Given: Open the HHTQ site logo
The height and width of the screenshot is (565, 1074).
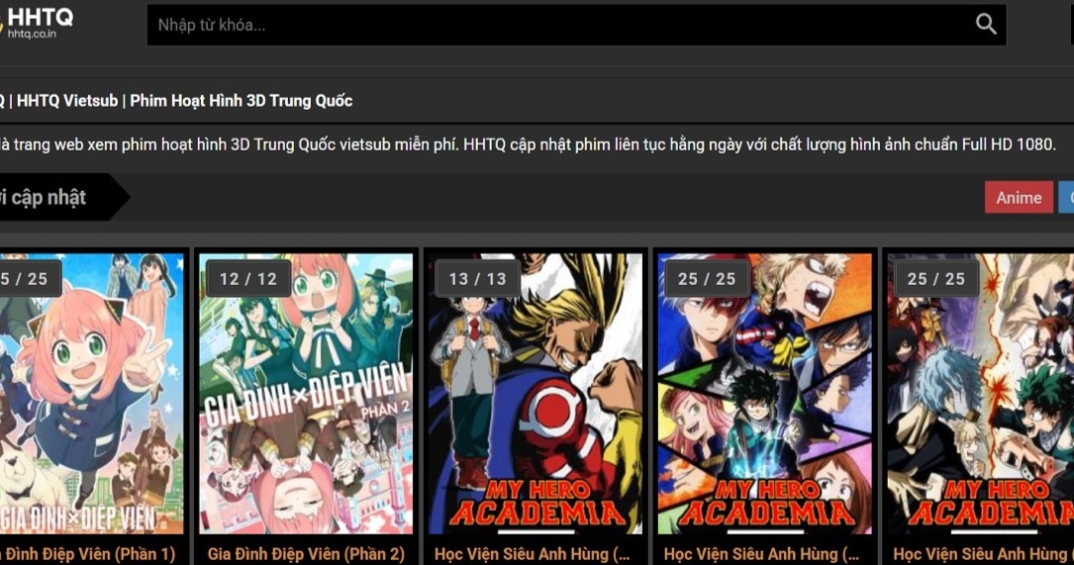Looking at the screenshot, I should (x=36, y=22).
